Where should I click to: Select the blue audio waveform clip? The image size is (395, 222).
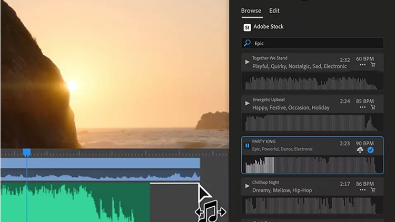click(100, 175)
